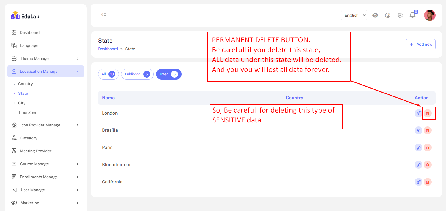Open the Country submenu item
Screen dimensions: 446x211
pos(25,84)
